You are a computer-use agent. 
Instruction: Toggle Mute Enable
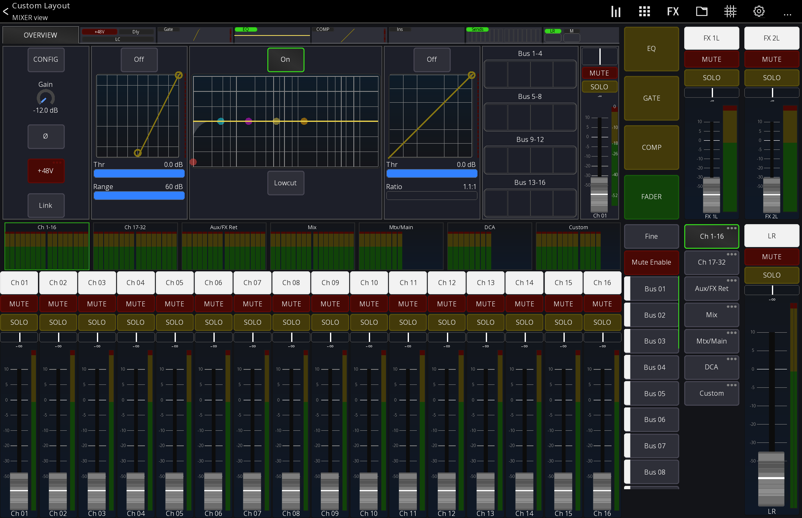click(x=651, y=262)
